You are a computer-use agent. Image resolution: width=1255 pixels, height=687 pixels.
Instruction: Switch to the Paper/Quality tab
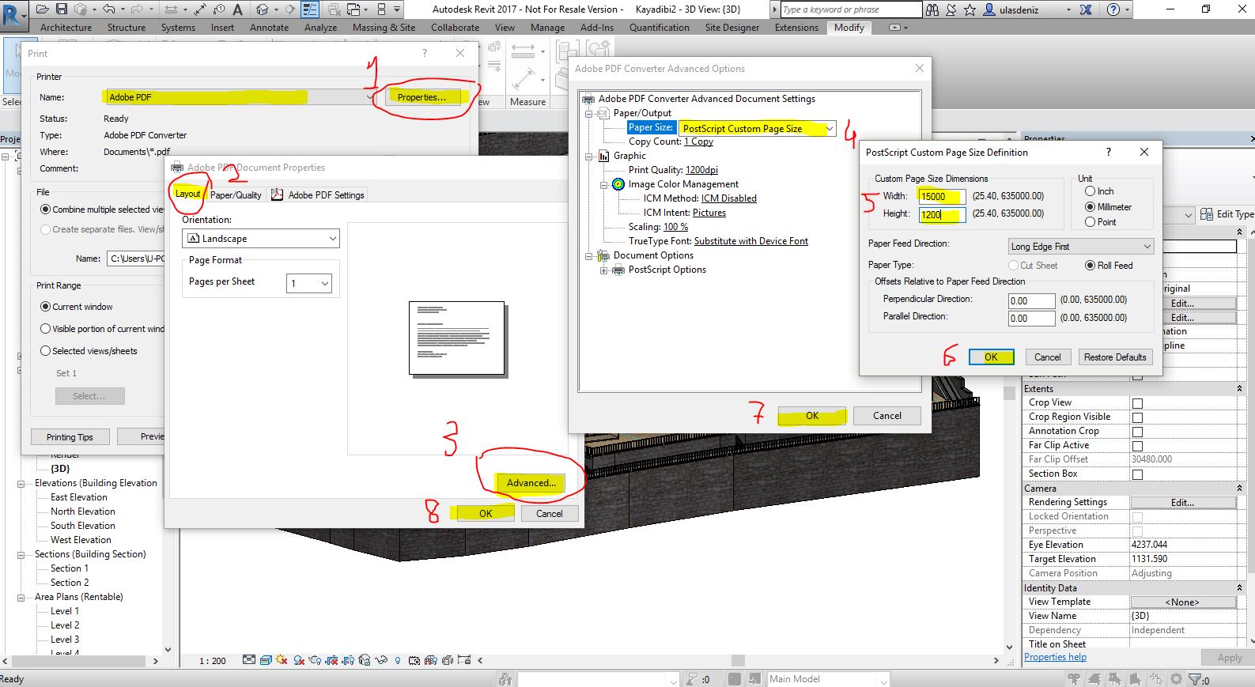[236, 195]
